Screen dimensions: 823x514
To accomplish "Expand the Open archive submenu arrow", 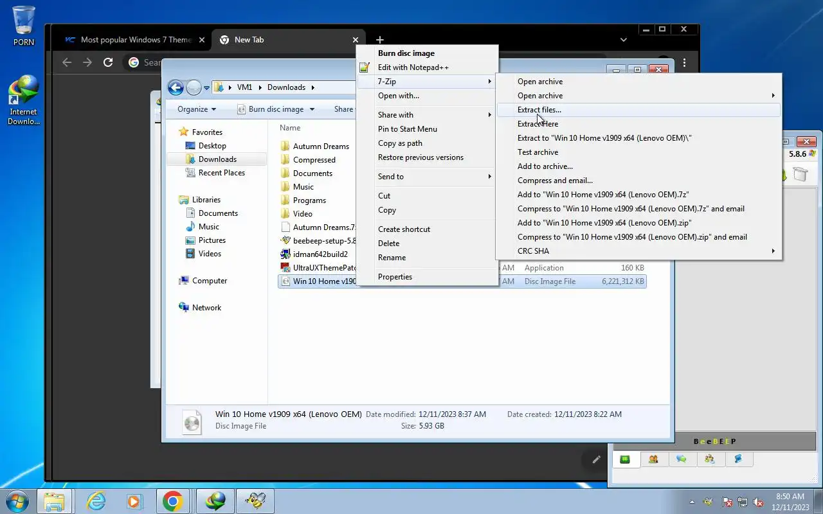I will click(773, 96).
